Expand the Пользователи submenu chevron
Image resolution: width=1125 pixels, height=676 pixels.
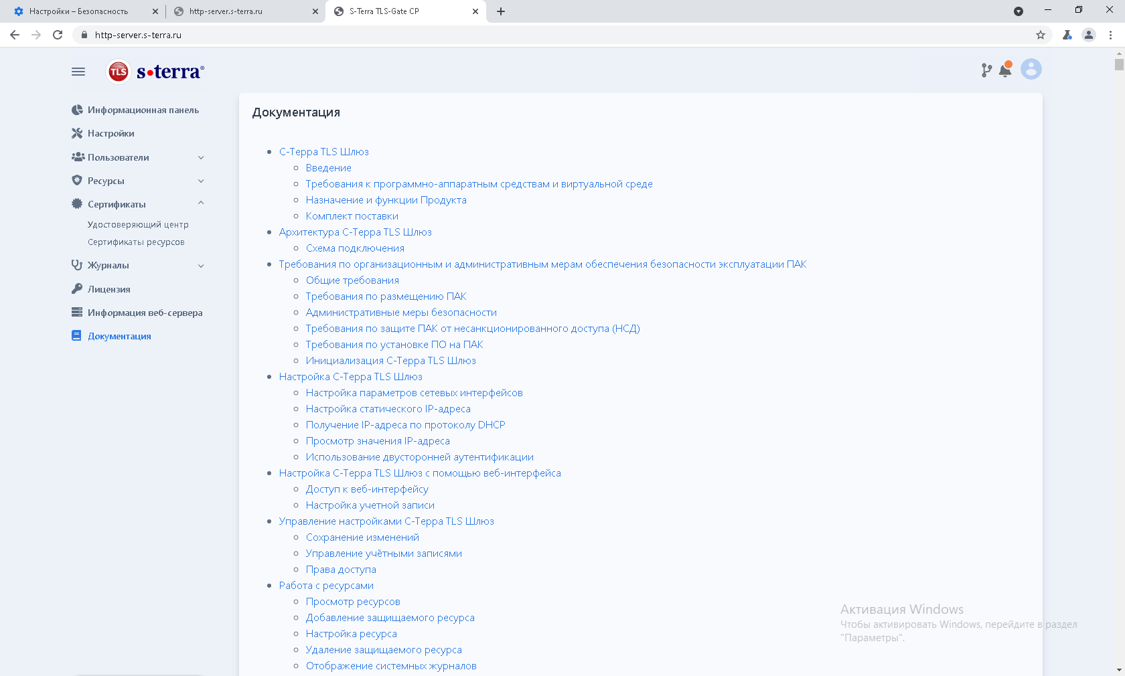click(x=201, y=157)
